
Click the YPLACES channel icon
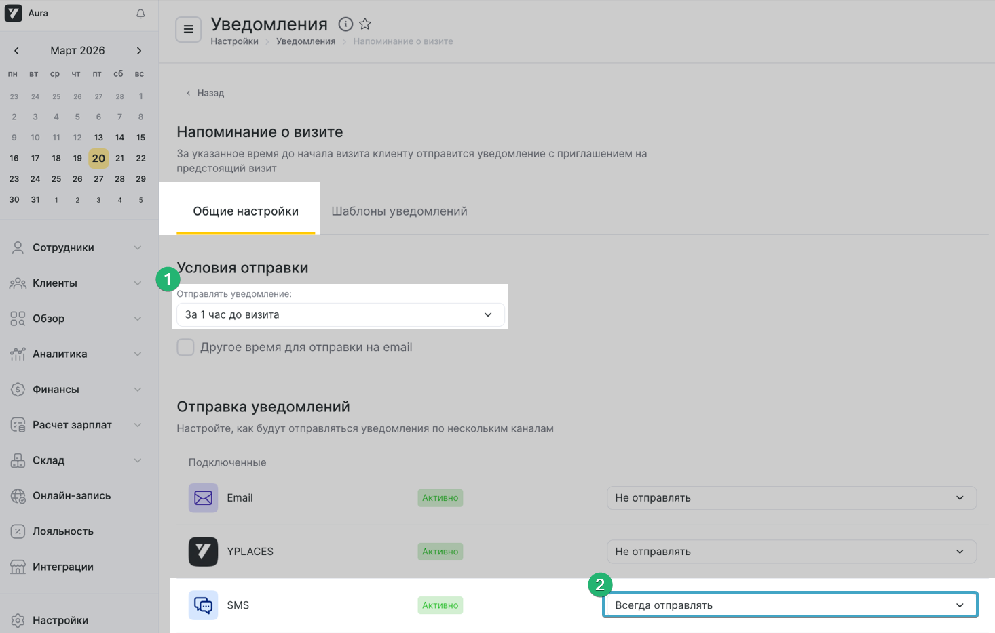[203, 552]
